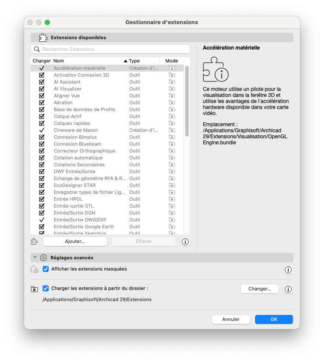Collapse the Réglages avancés section
The image size is (324, 361).
coord(35,258)
